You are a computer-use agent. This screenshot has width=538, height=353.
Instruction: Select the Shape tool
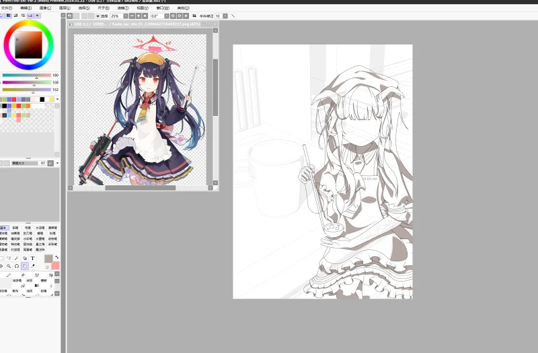[x=25, y=258]
